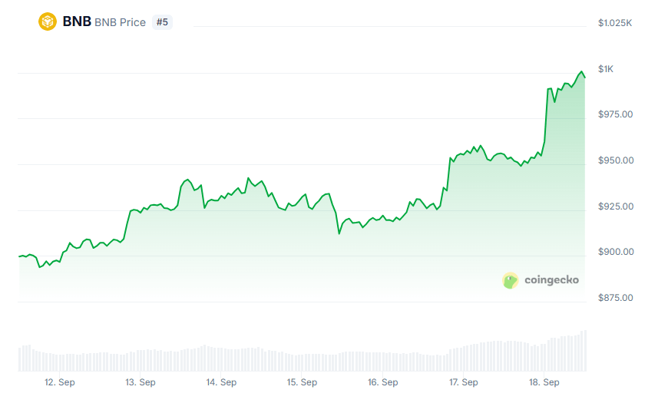
Task: Click the coingecko watermark text
Action: pyautogui.click(x=551, y=280)
